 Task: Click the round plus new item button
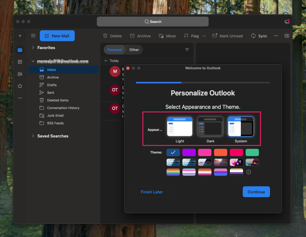[20, 36]
